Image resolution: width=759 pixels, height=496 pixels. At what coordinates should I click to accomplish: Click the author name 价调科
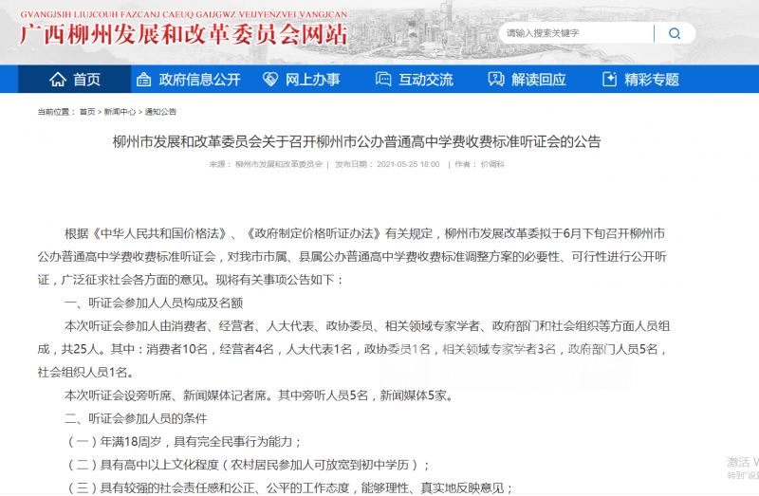tap(492, 164)
